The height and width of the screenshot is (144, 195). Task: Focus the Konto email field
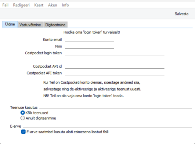(89, 40)
